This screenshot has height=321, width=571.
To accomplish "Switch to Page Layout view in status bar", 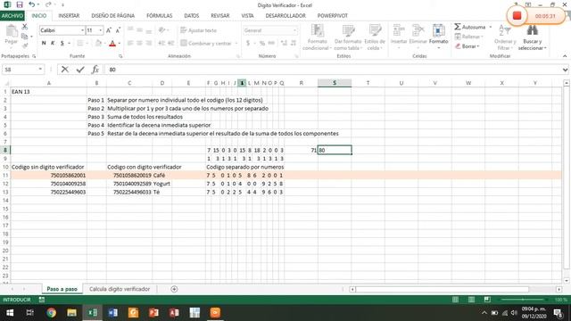I will (x=471, y=300).
